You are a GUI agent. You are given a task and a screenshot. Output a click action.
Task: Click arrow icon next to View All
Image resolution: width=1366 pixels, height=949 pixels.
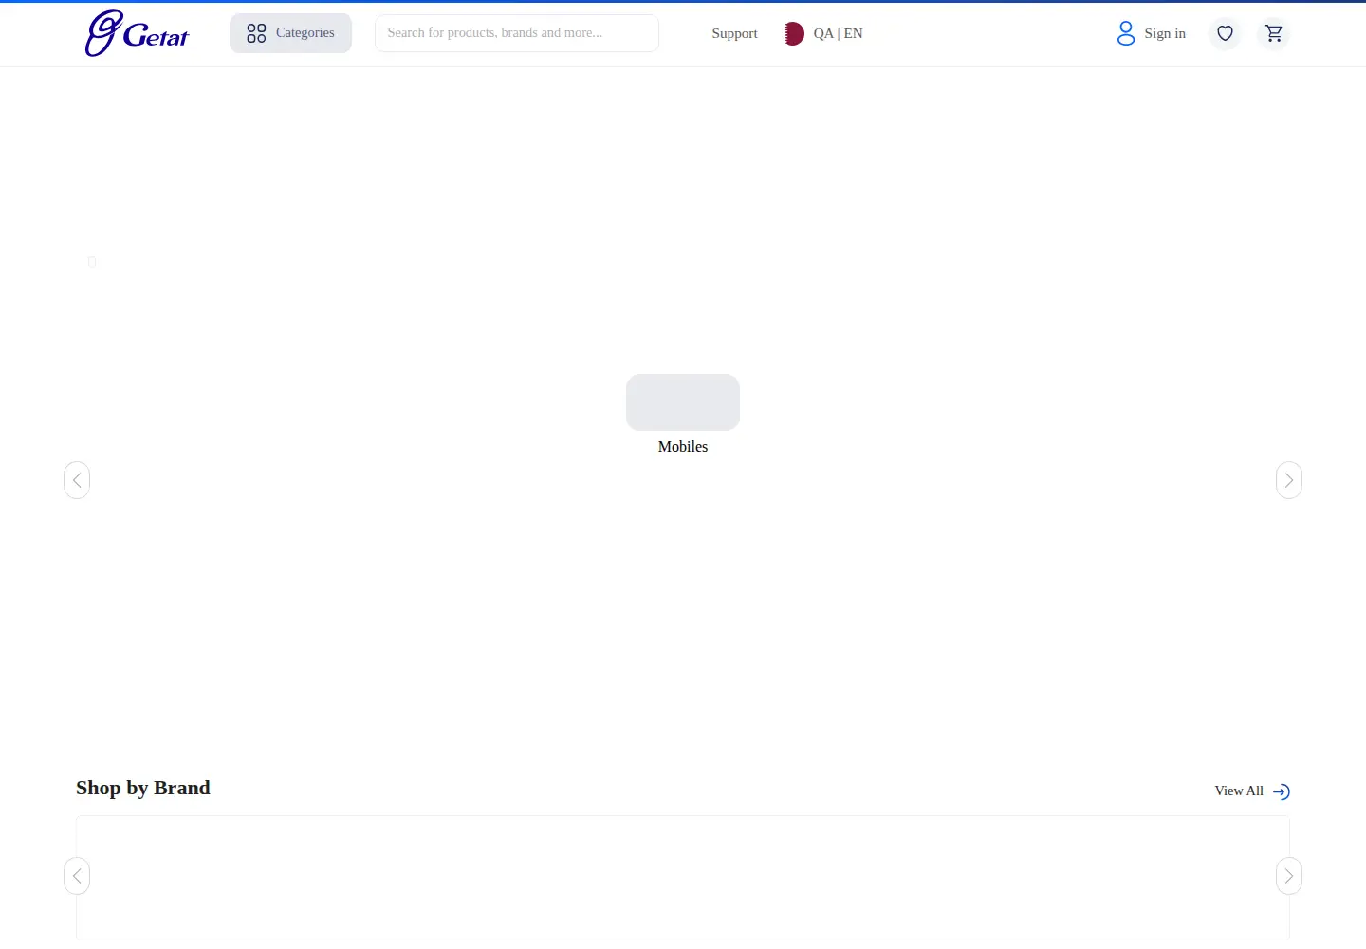[1282, 791]
